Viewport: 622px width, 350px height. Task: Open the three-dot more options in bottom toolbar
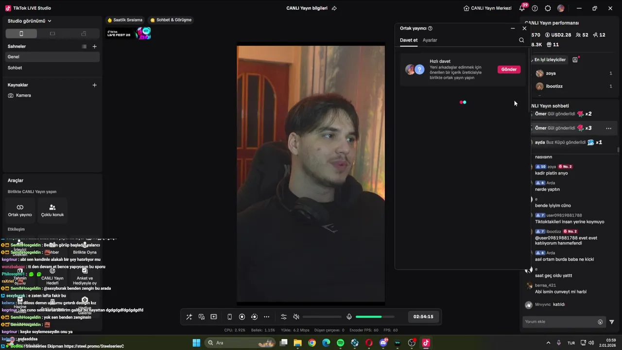[266, 317]
